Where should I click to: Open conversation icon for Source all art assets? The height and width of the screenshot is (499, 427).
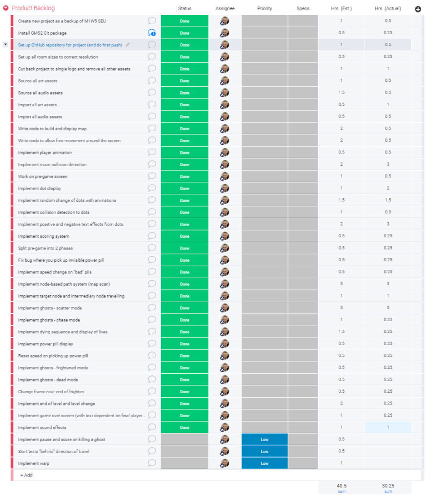[152, 80]
